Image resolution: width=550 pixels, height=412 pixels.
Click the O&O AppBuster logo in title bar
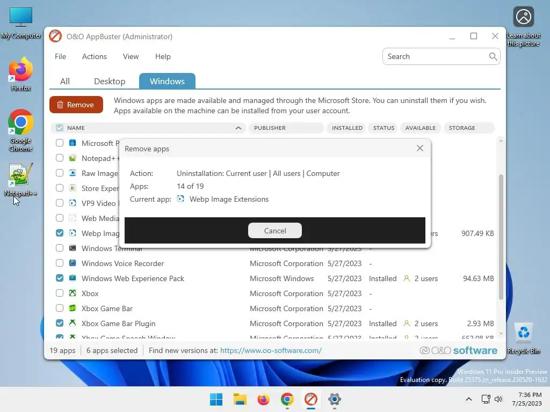(x=55, y=36)
